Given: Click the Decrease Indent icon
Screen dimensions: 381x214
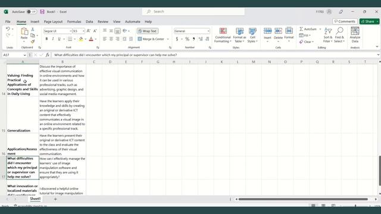Looking at the screenshot, I should pyautogui.click(x=124, y=39).
